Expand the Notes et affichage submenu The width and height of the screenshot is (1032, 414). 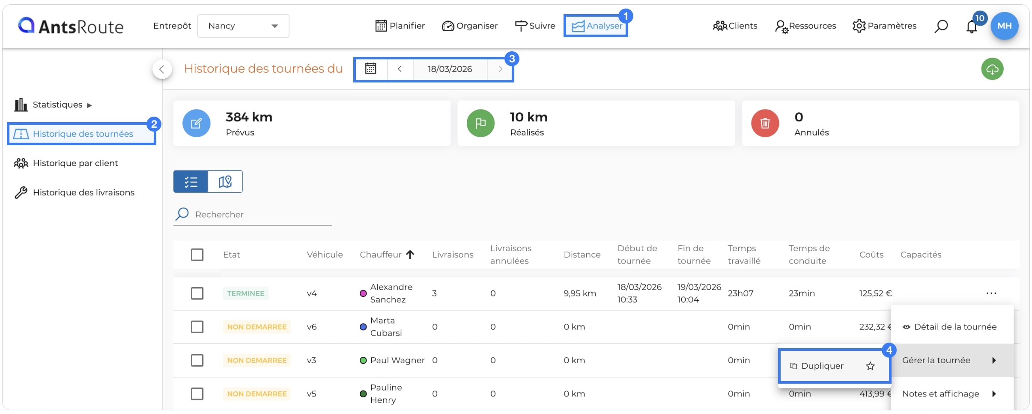coord(952,393)
